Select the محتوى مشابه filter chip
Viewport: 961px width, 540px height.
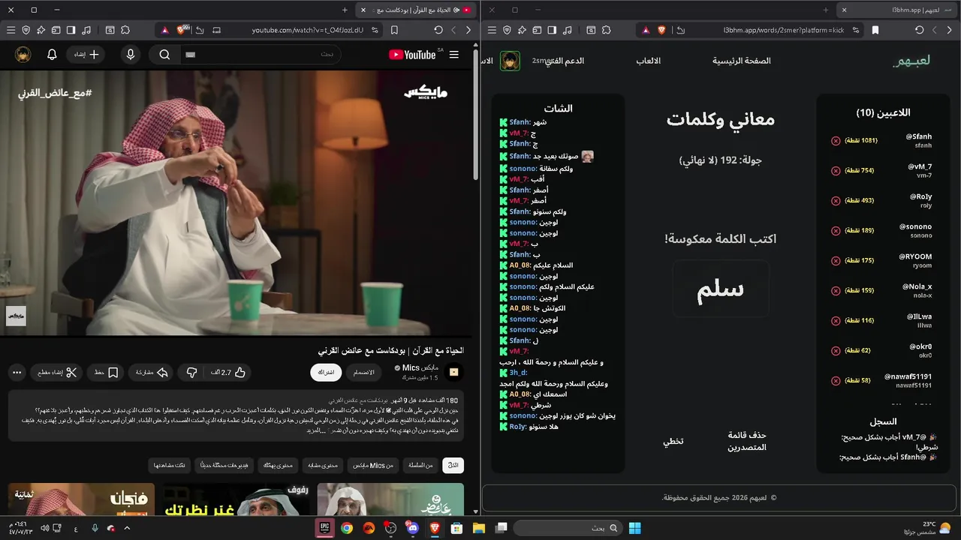(322, 465)
